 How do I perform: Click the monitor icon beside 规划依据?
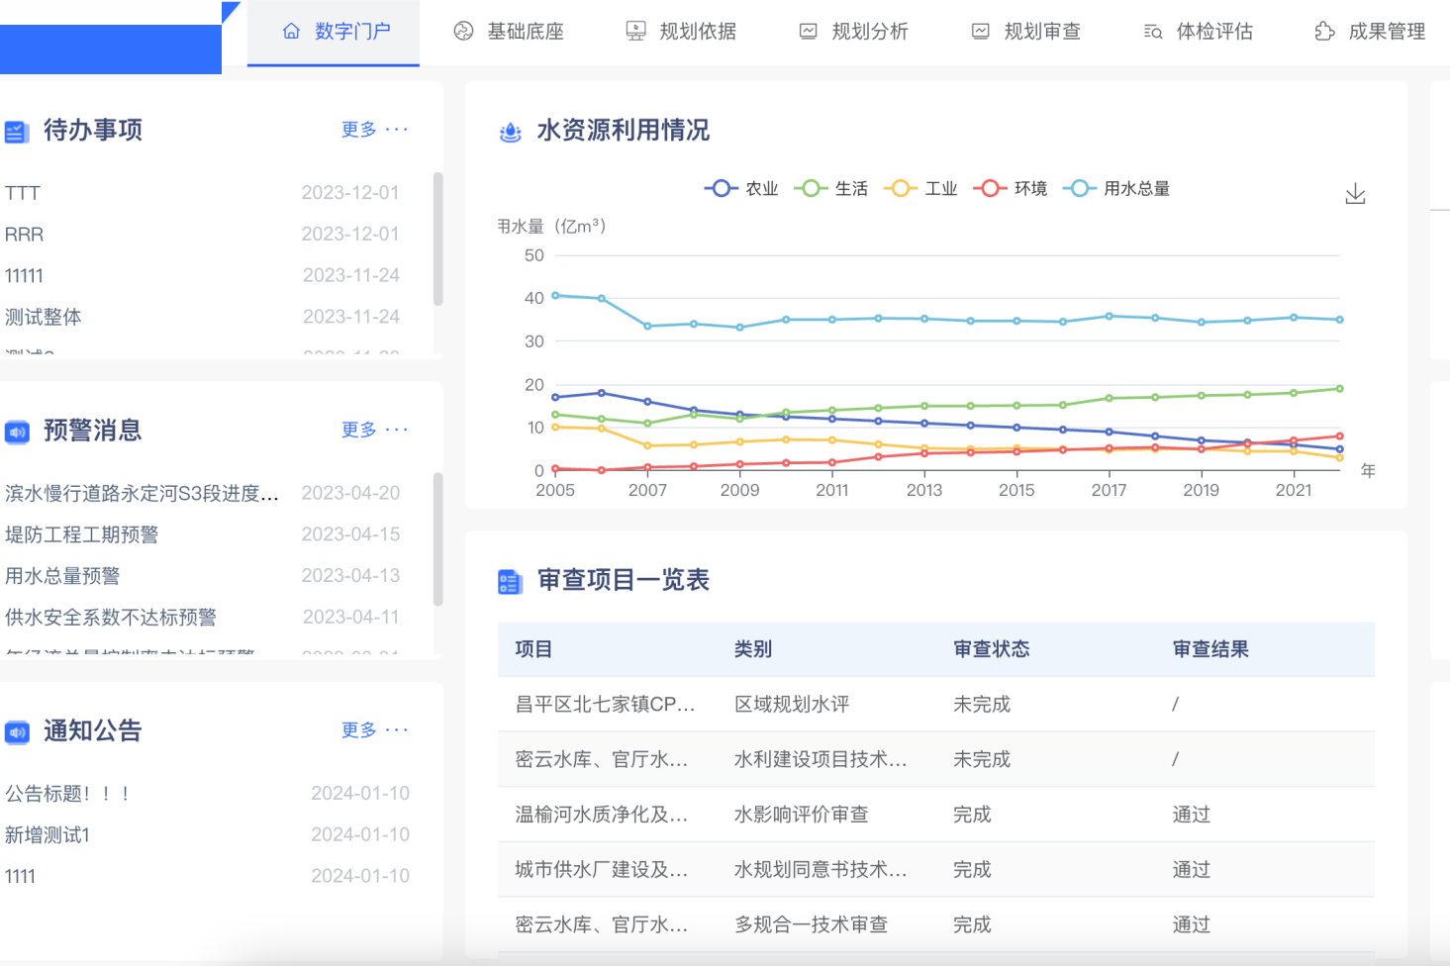[x=635, y=32]
